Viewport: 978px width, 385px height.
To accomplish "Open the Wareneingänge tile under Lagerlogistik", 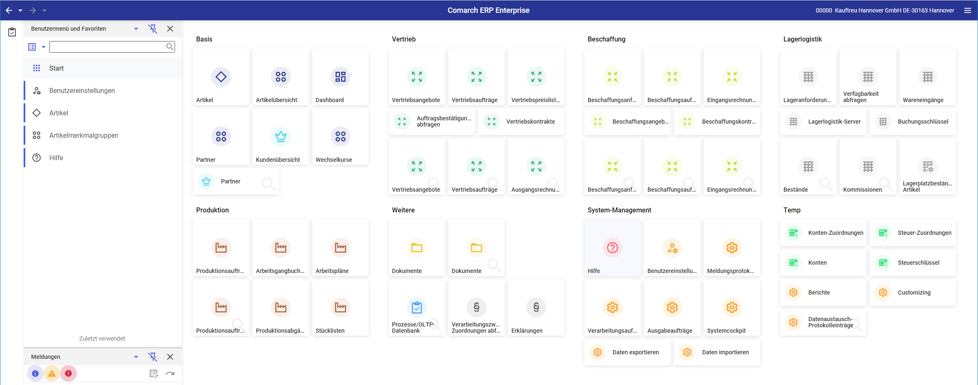I will [x=927, y=77].
